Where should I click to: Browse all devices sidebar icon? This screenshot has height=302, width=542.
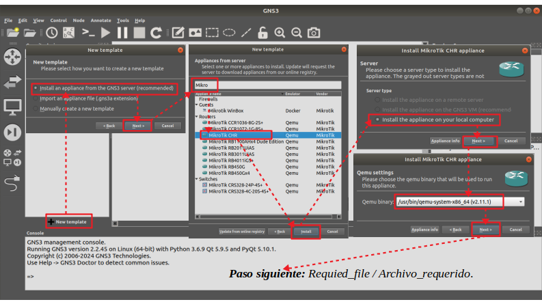(12, 157)
